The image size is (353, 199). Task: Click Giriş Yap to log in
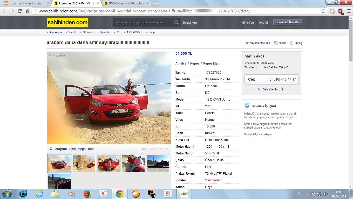click(x=248, y=23)
